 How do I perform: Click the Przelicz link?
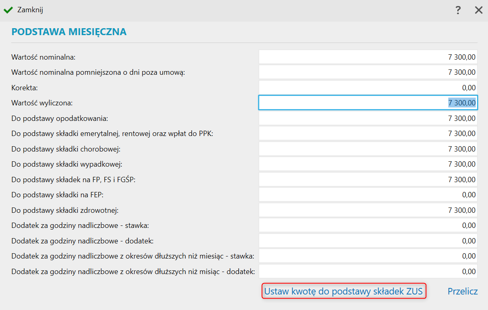pyautogui.click(x=463, y=291)
